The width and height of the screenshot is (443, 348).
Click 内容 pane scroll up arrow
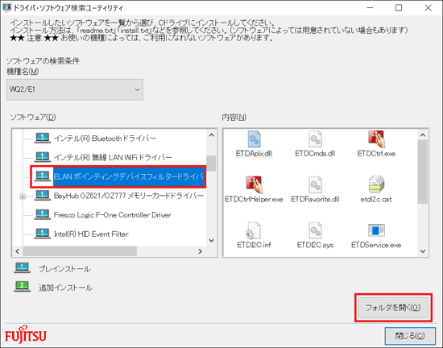[423, 135]
